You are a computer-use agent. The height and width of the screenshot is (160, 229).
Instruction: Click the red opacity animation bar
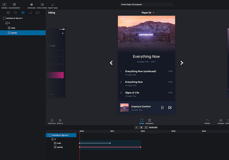(x=110, y=147)
